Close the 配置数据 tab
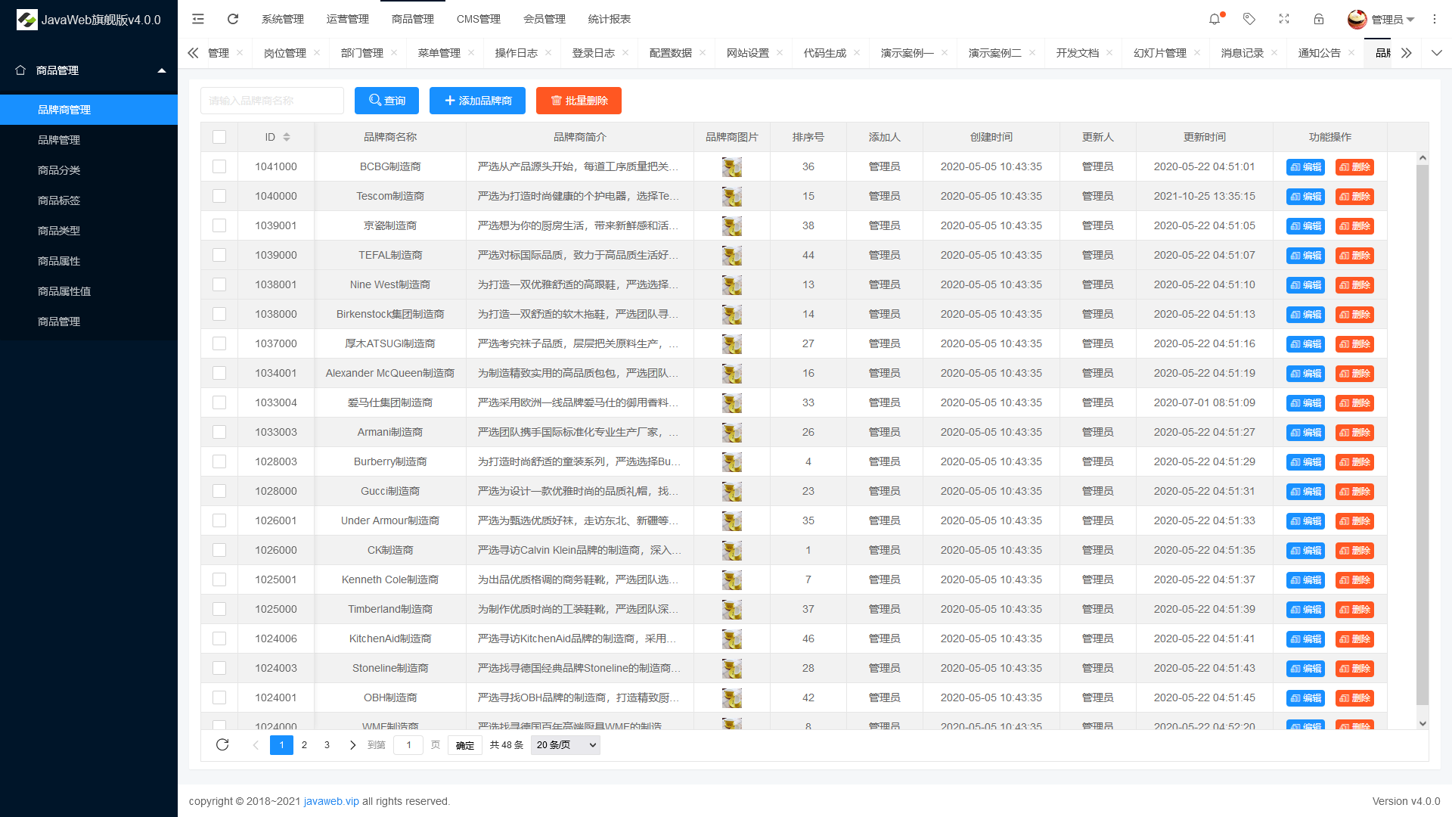Viewport: 1452px width, 817px height. point(703,53)
